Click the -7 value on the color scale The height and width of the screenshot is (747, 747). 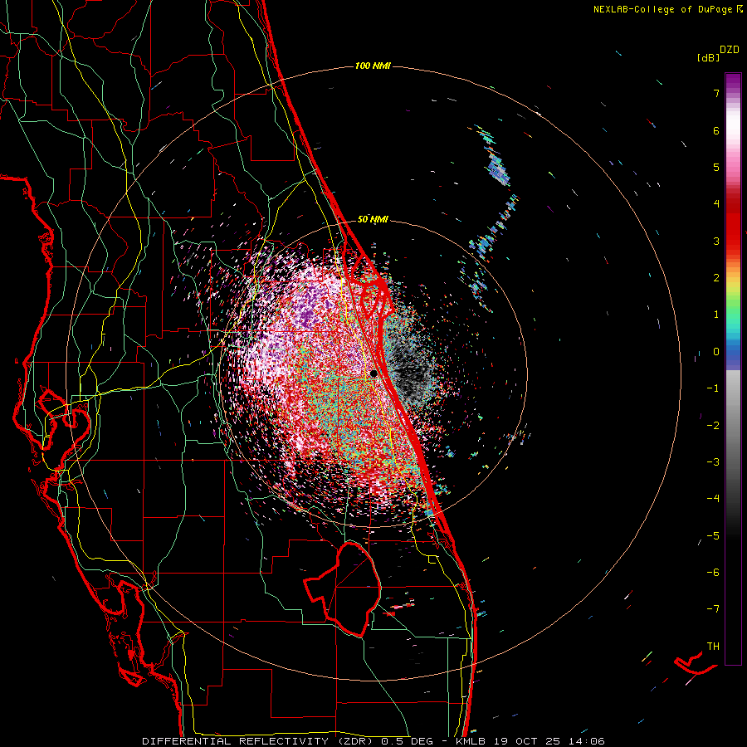(713, 609)
